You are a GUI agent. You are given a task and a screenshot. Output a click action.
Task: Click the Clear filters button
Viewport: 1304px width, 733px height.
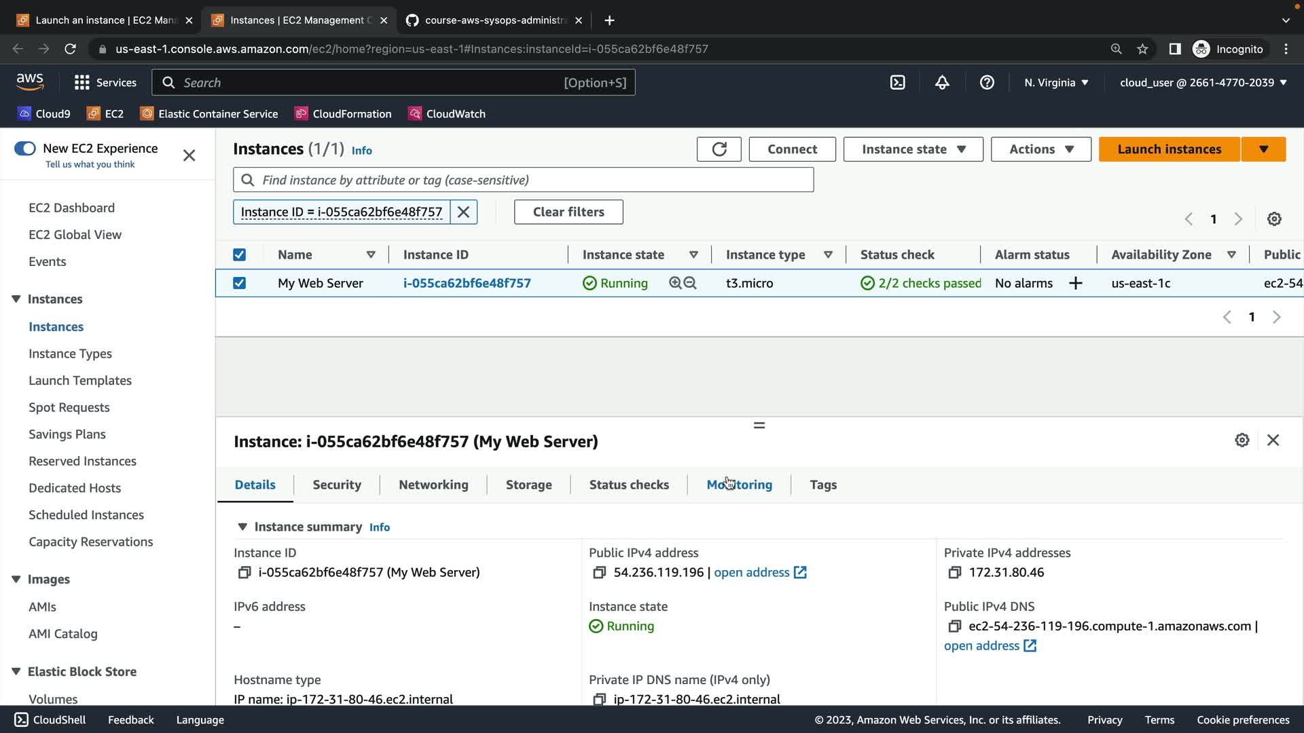pos(568,212)
